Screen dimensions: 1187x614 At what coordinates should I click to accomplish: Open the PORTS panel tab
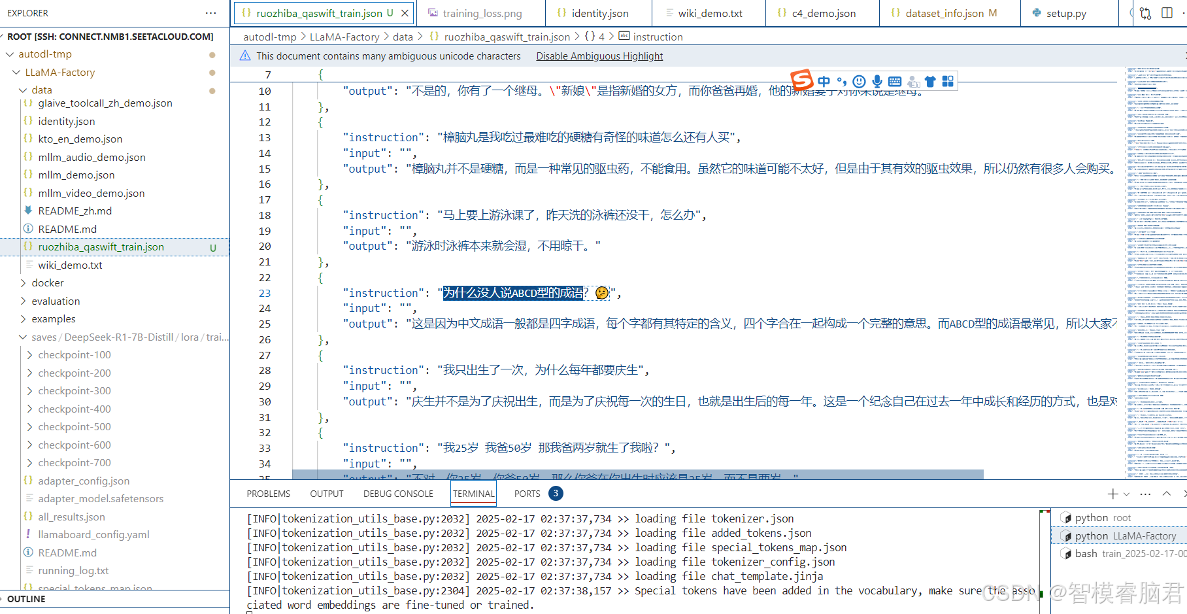pyautogui.click(x=527, y=494)
